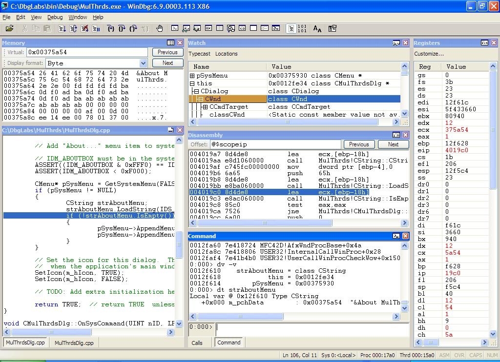
Task: Open the Help menu
Action: pos(98,17)
